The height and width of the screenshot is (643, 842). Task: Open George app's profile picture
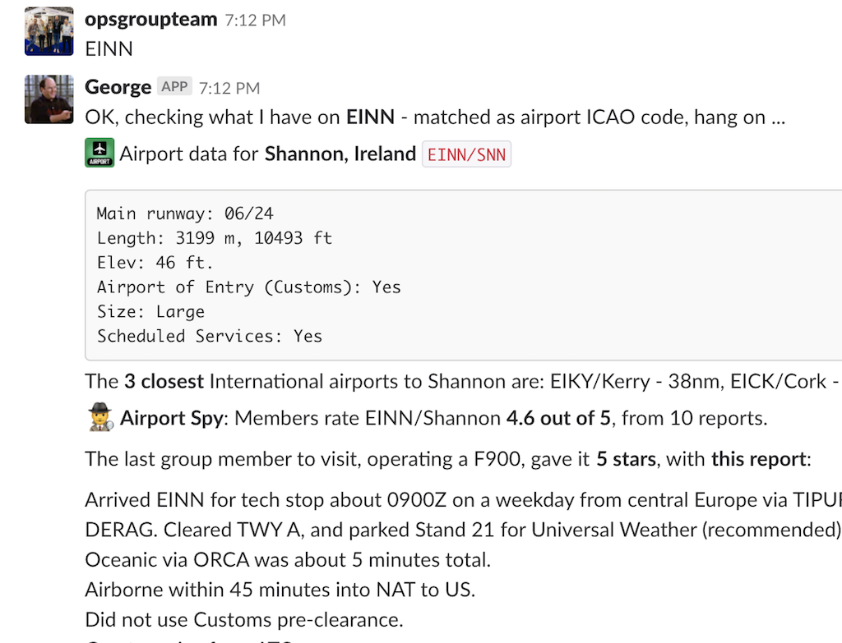pos(49,99)
